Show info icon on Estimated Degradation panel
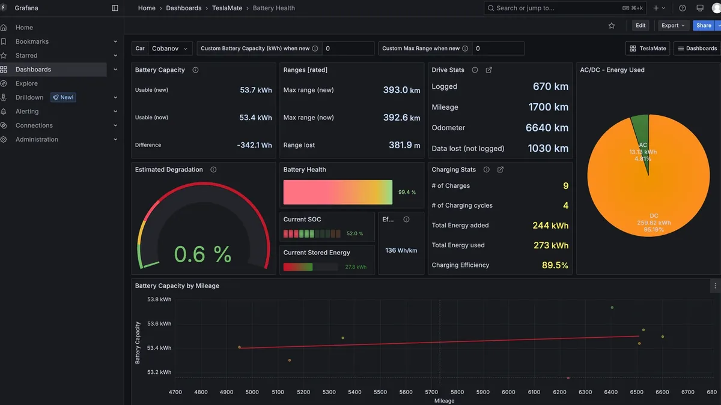This screenshot has width=721, height=405. coord(213,170)
